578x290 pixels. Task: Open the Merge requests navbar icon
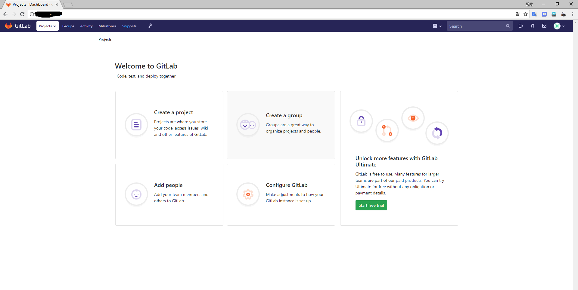[x=533, y=26]
